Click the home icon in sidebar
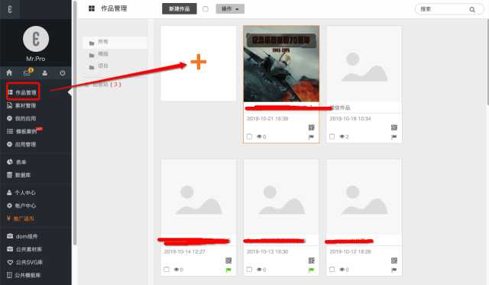This screenshot has height=285, width=489. 9,73
